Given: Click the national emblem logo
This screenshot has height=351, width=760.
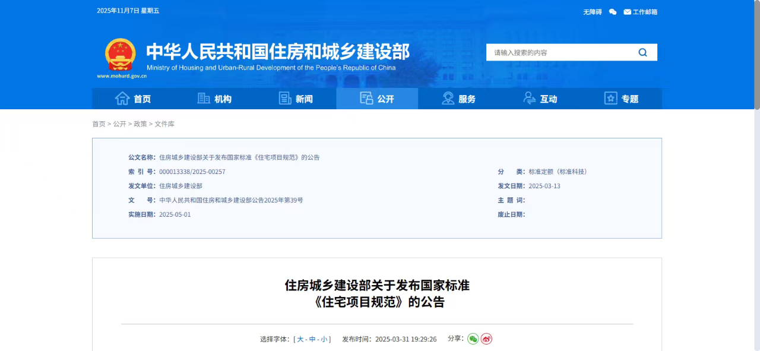Looking at the screenshot, I should (x=121, y=55).
